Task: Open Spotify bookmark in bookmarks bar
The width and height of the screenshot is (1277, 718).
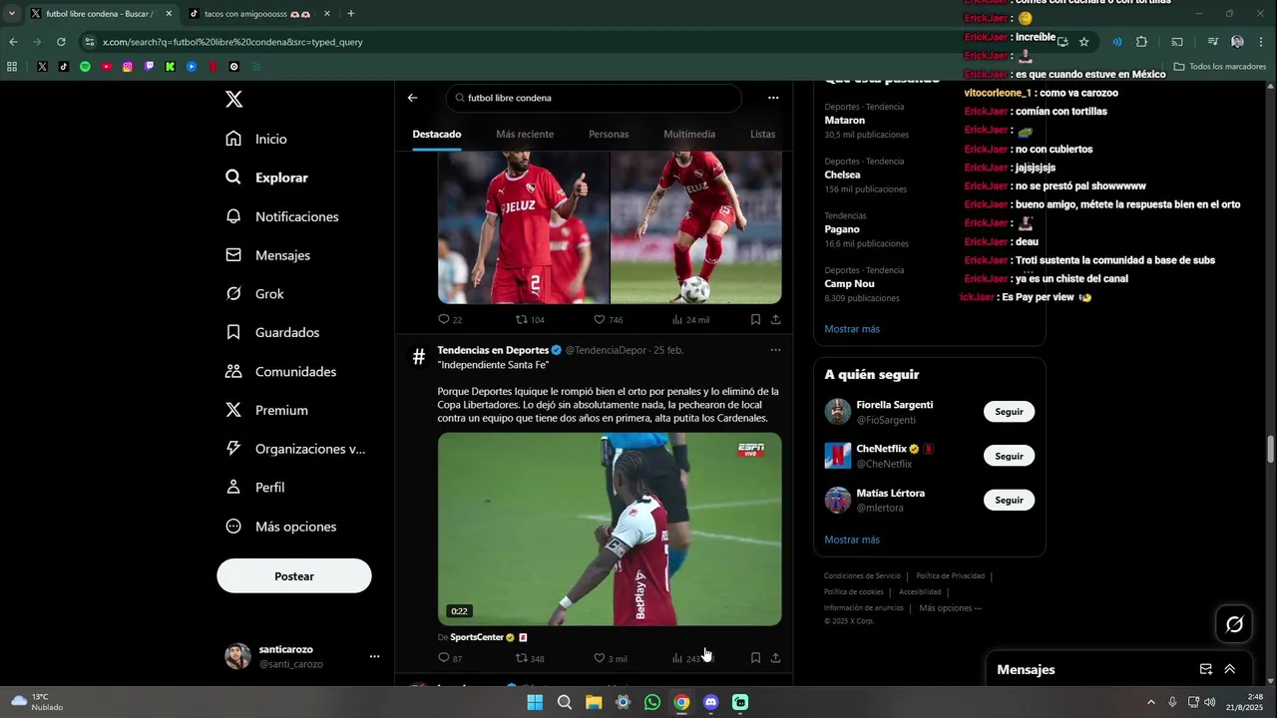Action: tap(85, 67)
